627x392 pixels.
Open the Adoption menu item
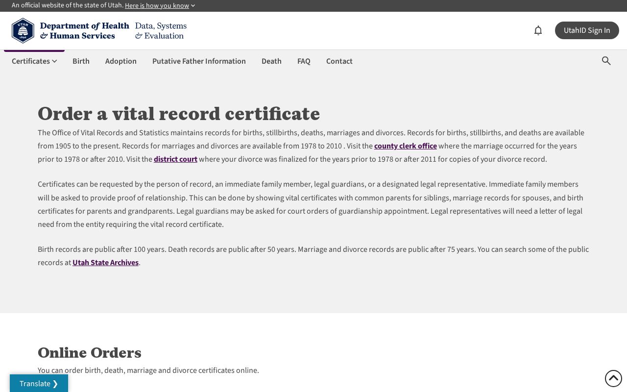[121, 61]
